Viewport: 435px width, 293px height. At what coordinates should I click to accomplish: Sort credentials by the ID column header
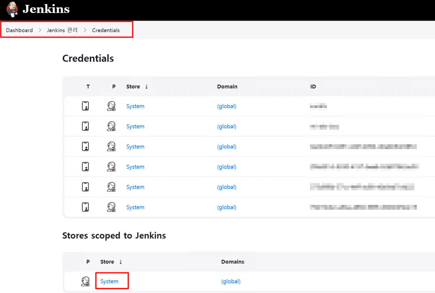coord(312,86)
